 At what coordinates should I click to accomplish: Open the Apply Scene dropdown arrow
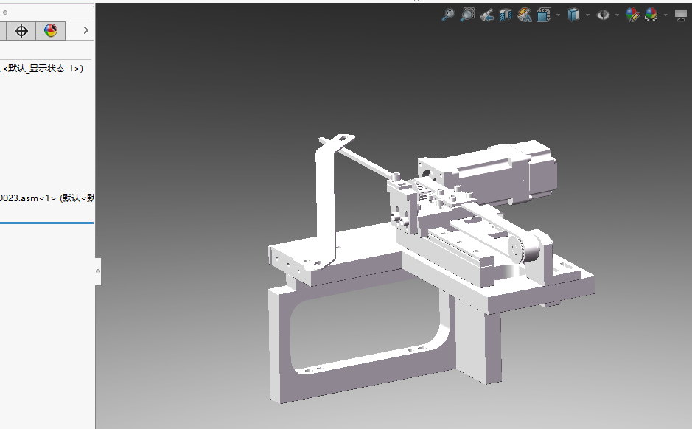point(666,15)
